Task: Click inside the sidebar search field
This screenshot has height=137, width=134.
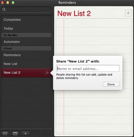Action: (26, 9)
